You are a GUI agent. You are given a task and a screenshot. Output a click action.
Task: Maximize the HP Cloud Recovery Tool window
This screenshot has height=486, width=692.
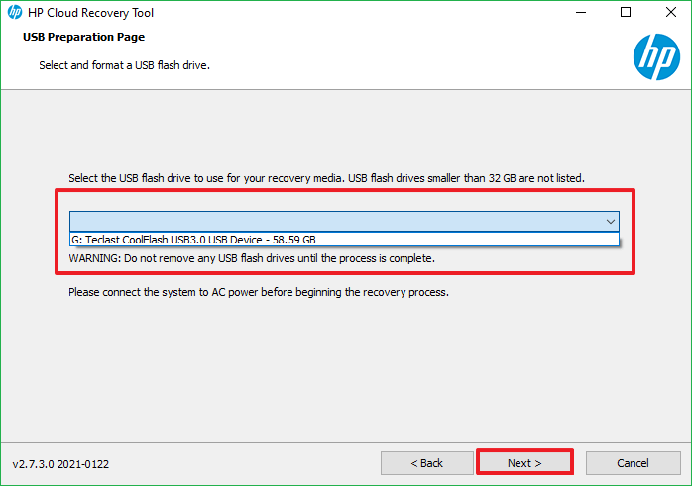point(625,12)
